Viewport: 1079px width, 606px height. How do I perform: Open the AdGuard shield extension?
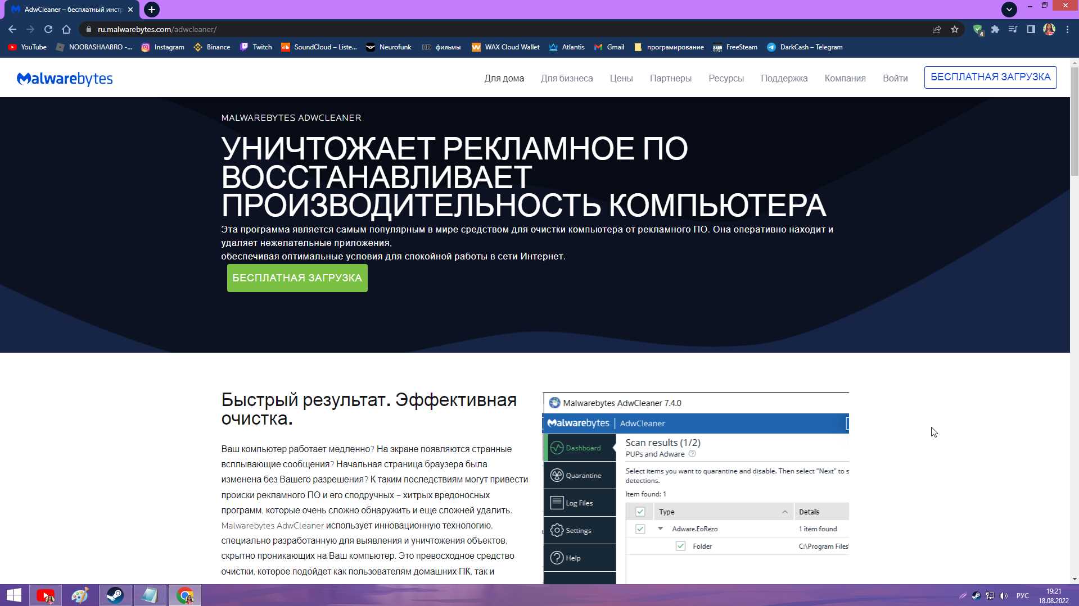point(978,30)
